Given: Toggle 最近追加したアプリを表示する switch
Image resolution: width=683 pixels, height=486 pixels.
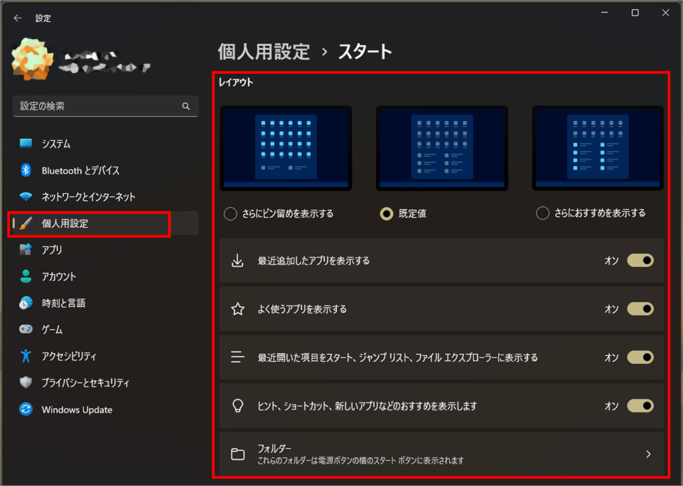Looking at the screenshot, I should [x=640, y=260].
